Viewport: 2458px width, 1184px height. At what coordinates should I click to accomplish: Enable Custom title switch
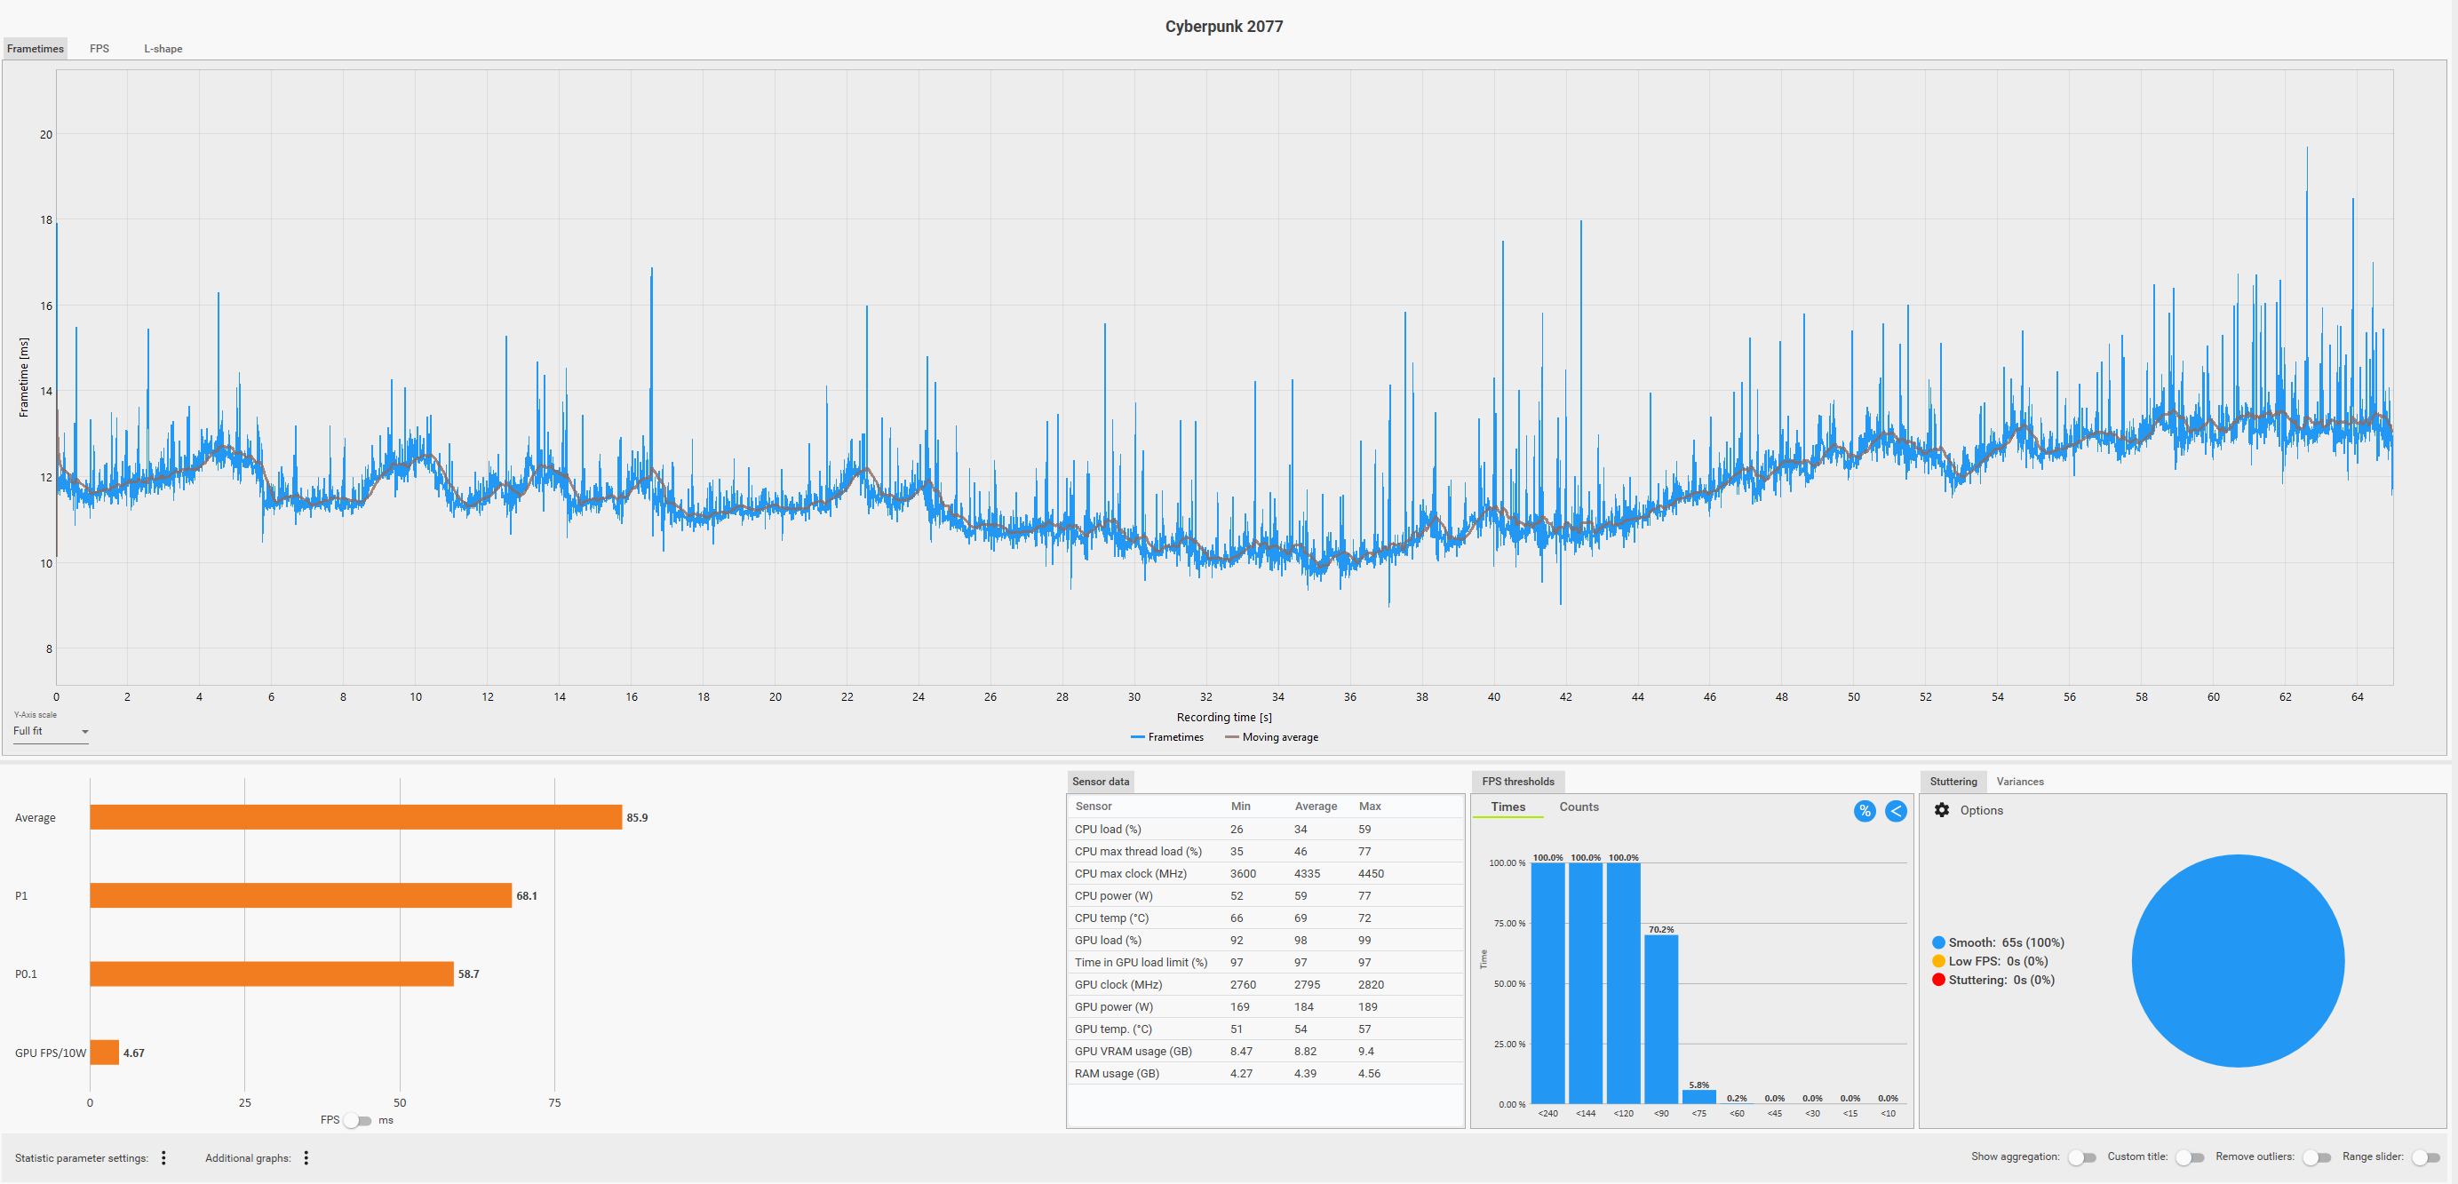2189,1157
